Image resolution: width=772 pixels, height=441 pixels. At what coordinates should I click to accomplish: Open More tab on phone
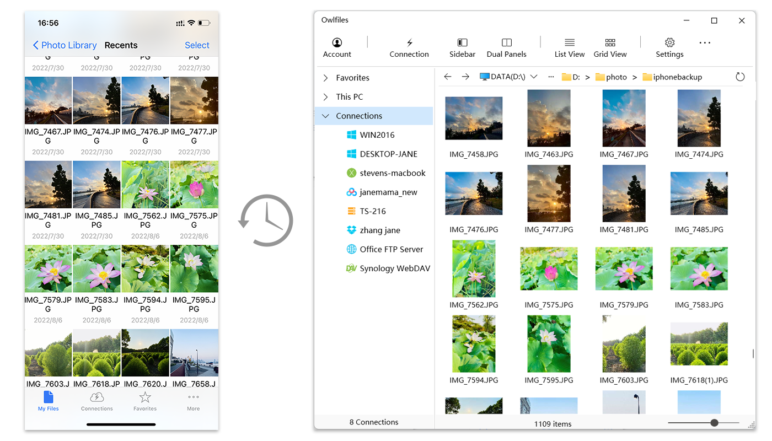pyautogui.click(x=193, y=401)
